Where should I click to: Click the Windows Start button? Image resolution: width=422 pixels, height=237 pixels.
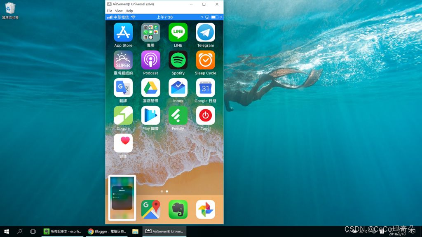7,231
